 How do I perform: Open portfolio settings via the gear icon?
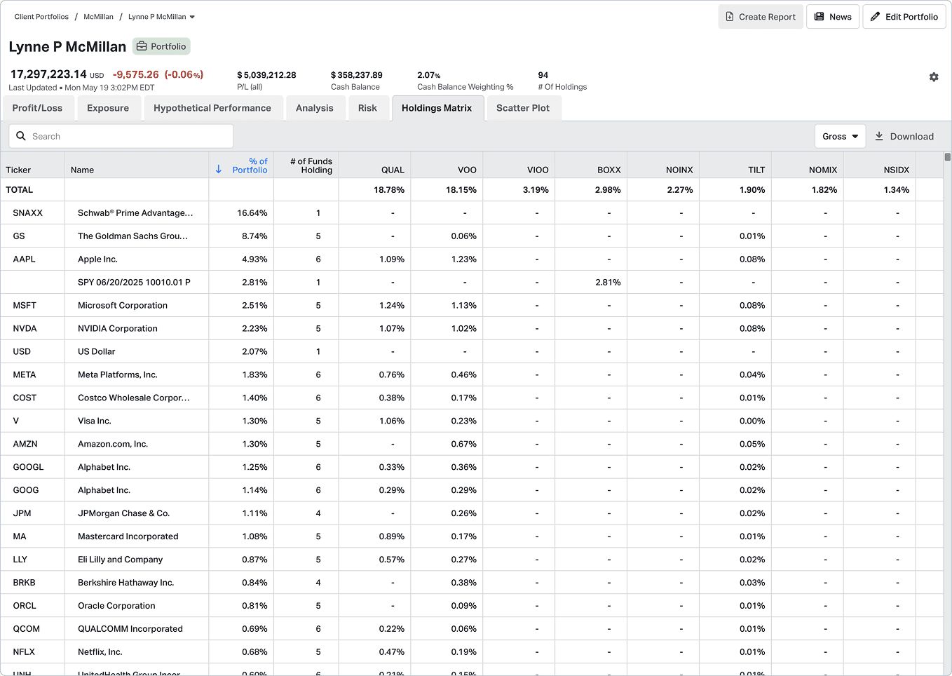point(934,77)
